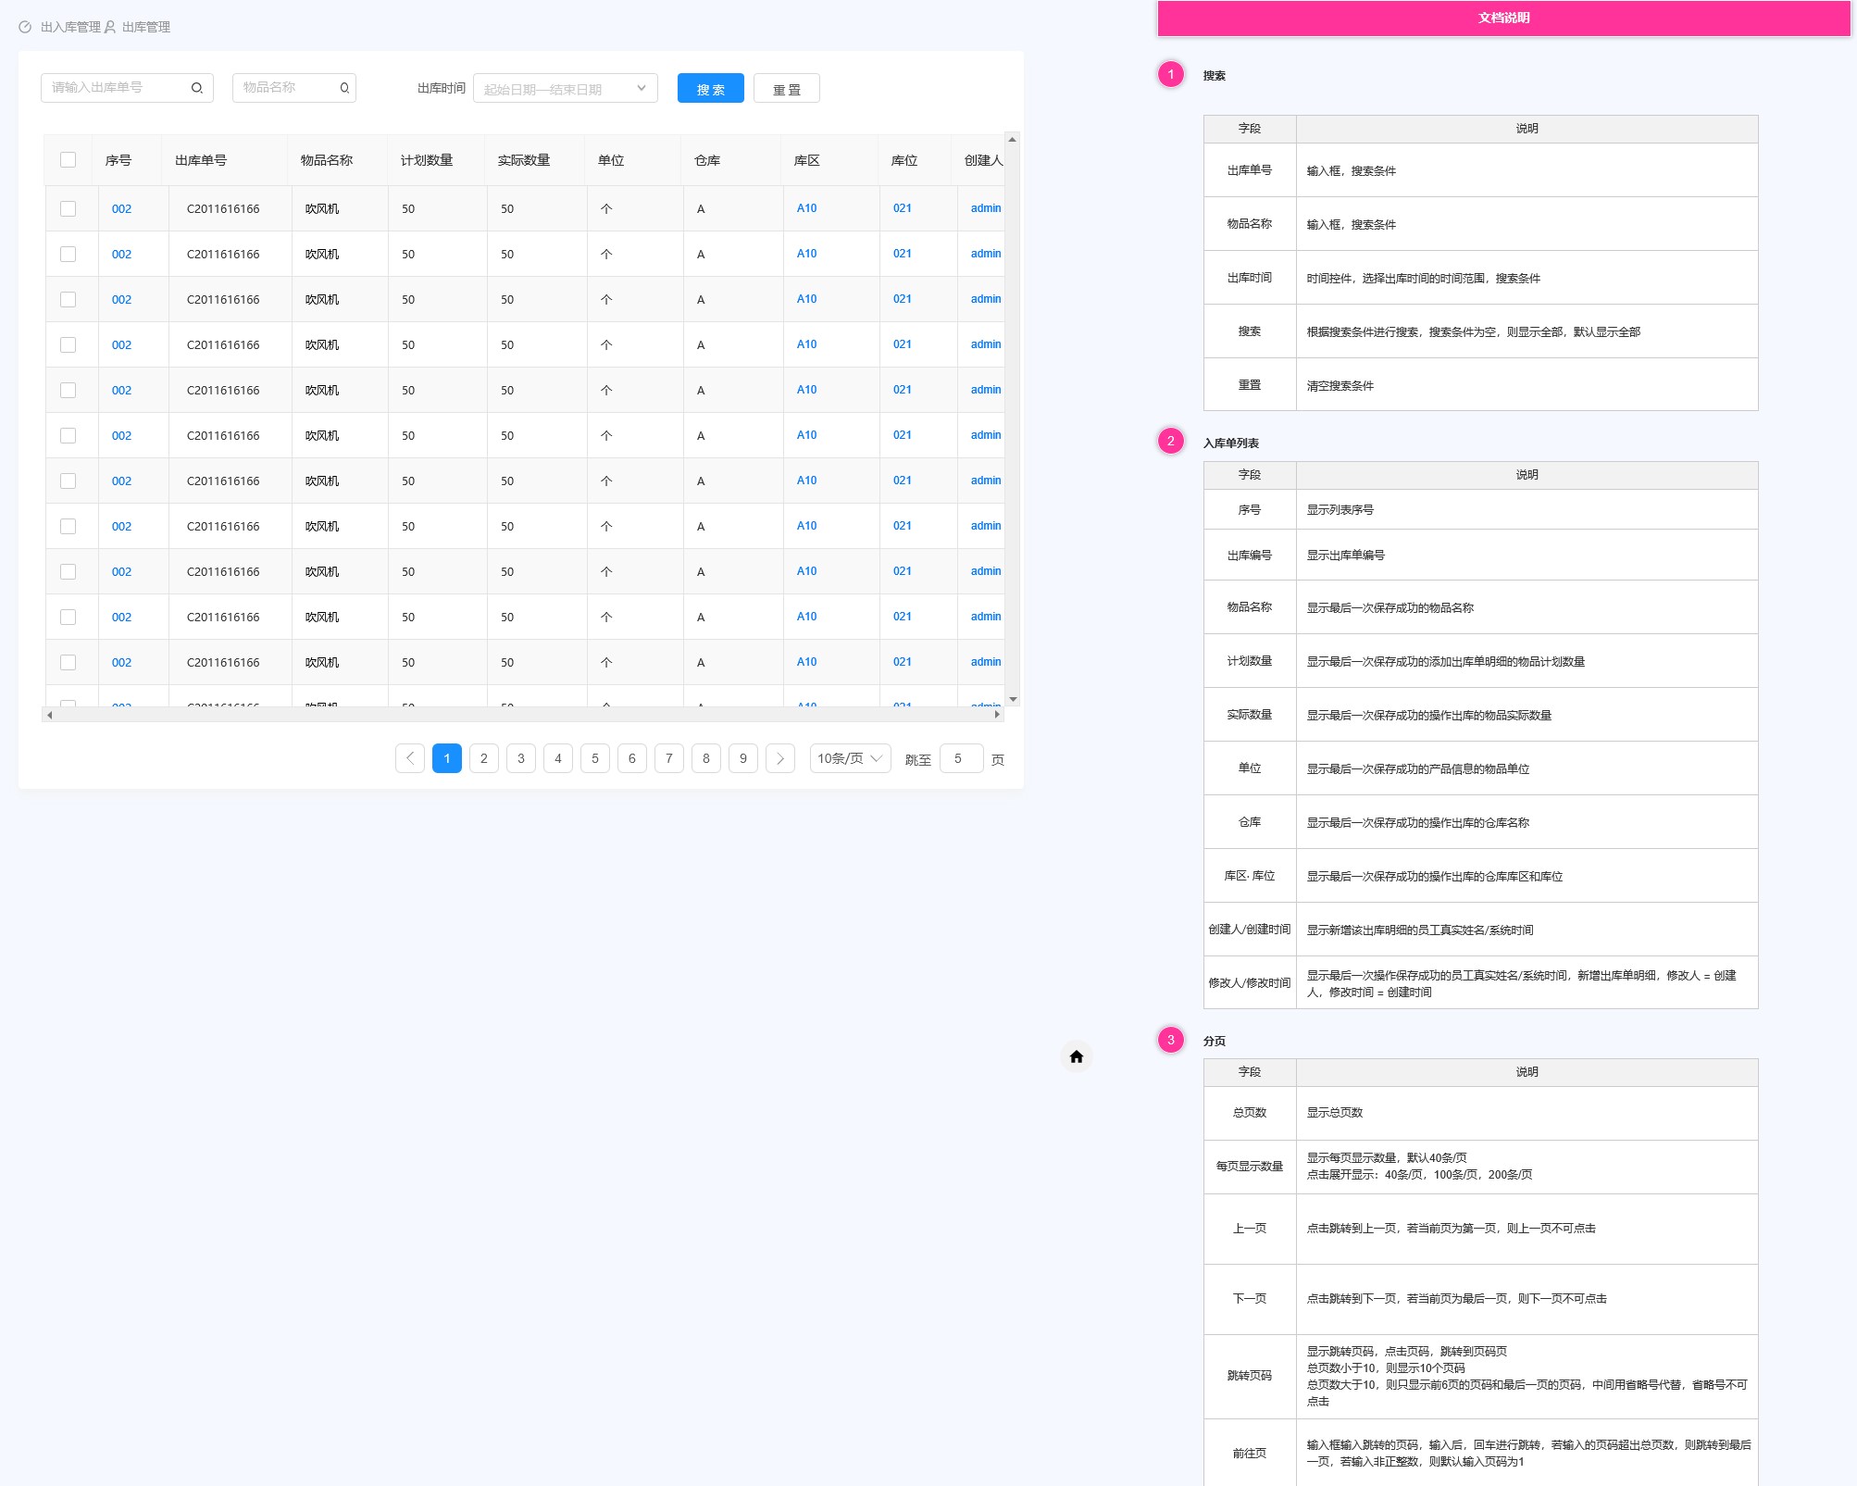Go to page 3
1857x1486 pixels.
pos(521,758)
